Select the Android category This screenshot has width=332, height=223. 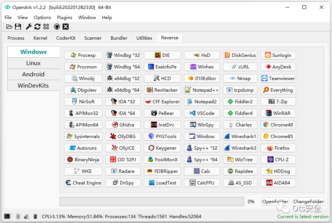coord(33,74)
